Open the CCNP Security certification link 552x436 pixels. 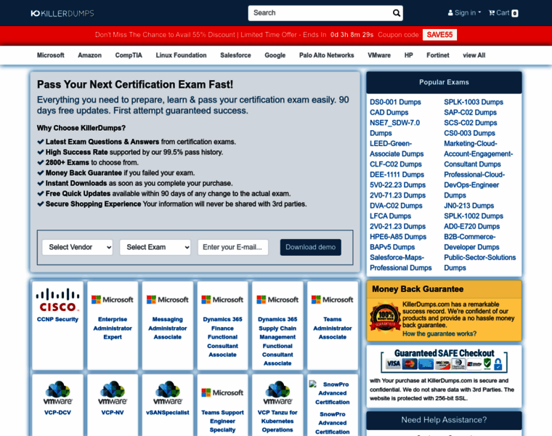point(57,320)
